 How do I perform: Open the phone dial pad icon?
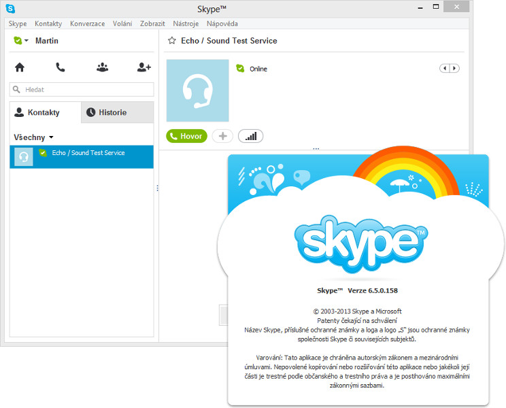(61, 67)
